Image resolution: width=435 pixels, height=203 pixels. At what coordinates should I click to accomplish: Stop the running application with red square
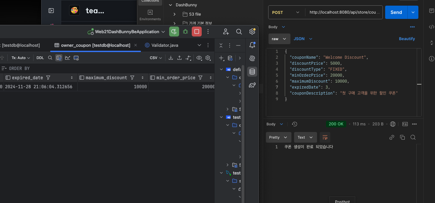click(197, 32)
